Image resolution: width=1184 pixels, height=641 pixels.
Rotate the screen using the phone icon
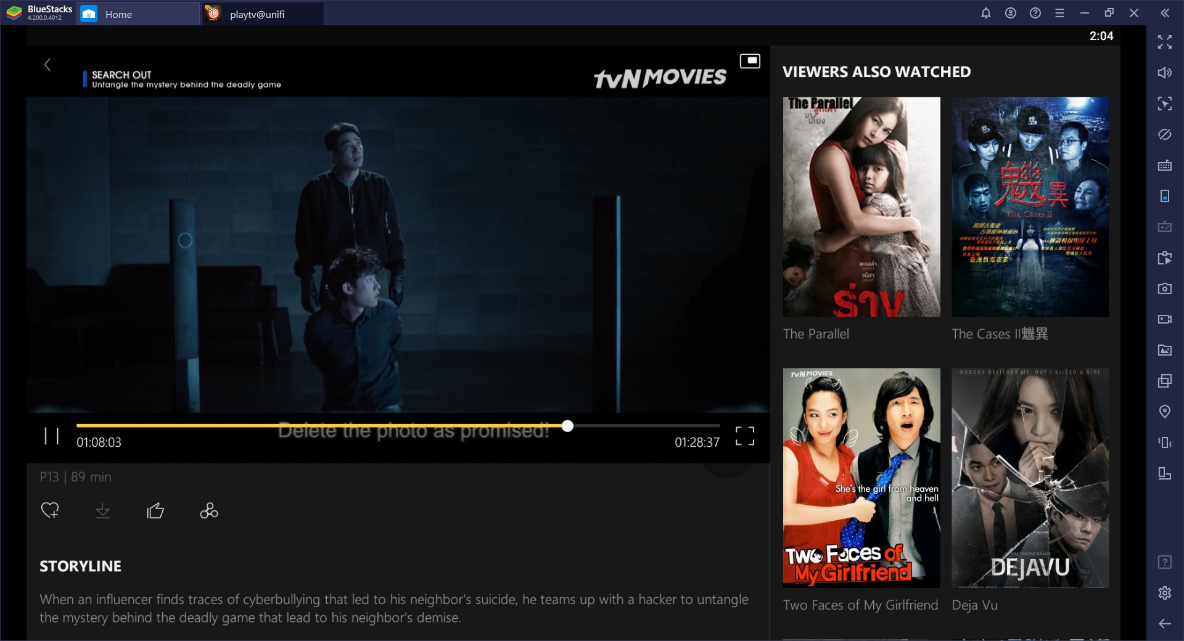[1165, 196]
